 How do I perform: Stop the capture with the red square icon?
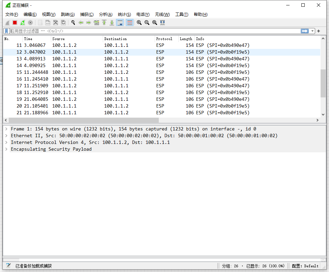[15, 23]
